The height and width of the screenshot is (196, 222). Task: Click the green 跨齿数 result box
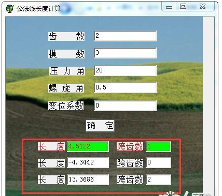[159, 146]
